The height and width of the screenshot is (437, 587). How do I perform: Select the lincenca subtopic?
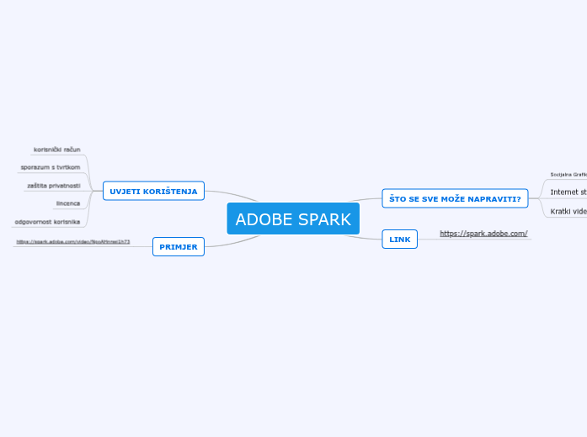68,203
